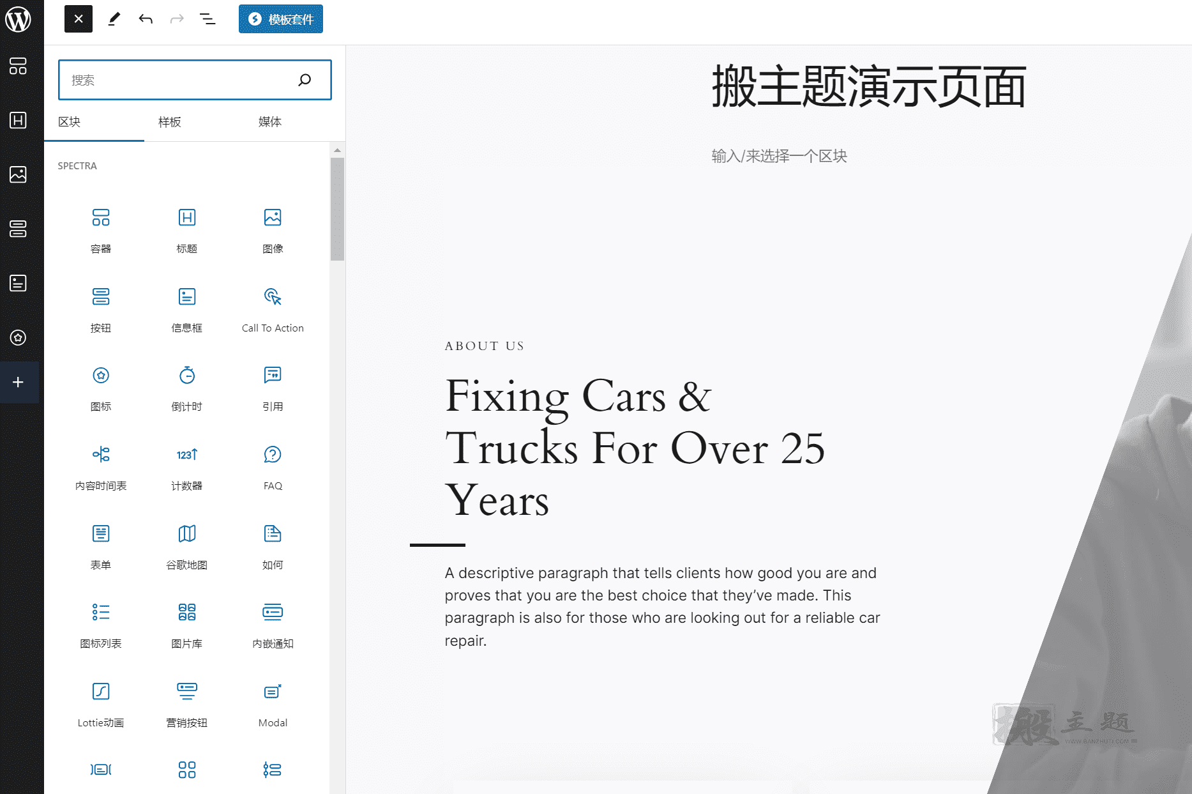Click the block list scrollbar up arrow
The image size is (1192, 794).
tap(337, 150)
